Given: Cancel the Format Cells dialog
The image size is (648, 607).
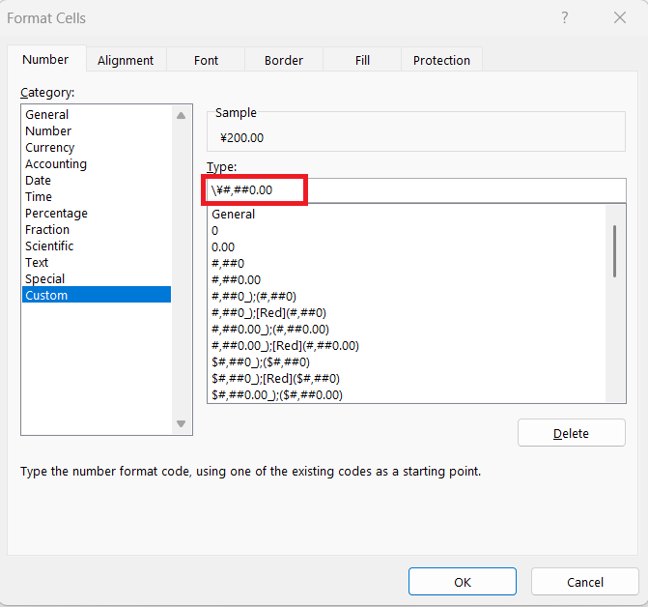Looking at the screenshot, I should 585,582.
